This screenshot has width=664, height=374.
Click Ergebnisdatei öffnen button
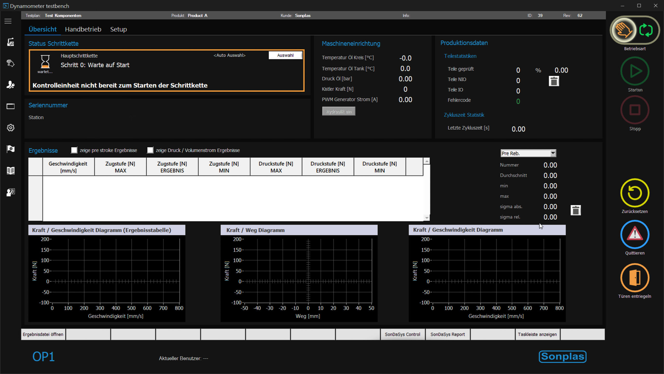point(43,334)
